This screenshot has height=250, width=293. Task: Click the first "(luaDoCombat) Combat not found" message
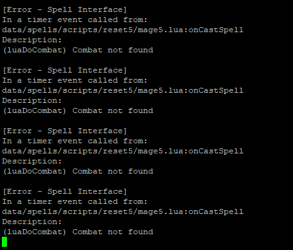click(x=78, y=50)
